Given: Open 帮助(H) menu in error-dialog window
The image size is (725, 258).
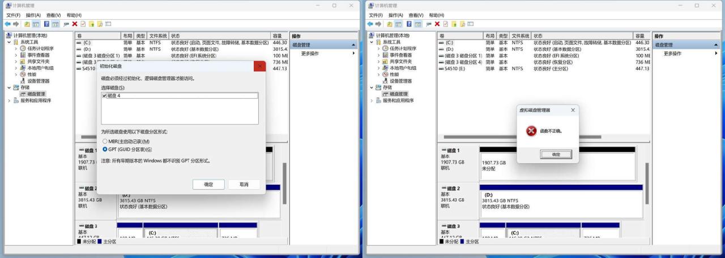Looking at the screenshot, I should pyautogui.click(x=437, y=15).
